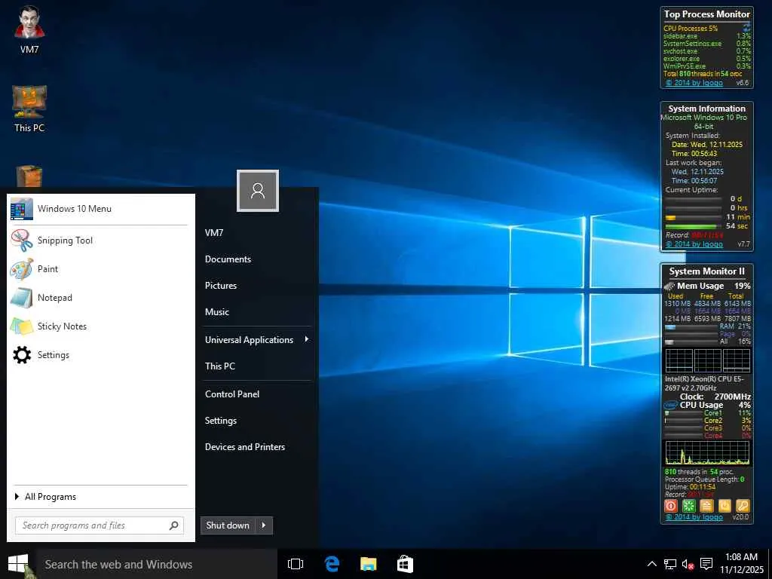The height and width of the screenshot is (579, 772).
Task: Select Devices and Printers entry
Action: click(x=245, y=447)
